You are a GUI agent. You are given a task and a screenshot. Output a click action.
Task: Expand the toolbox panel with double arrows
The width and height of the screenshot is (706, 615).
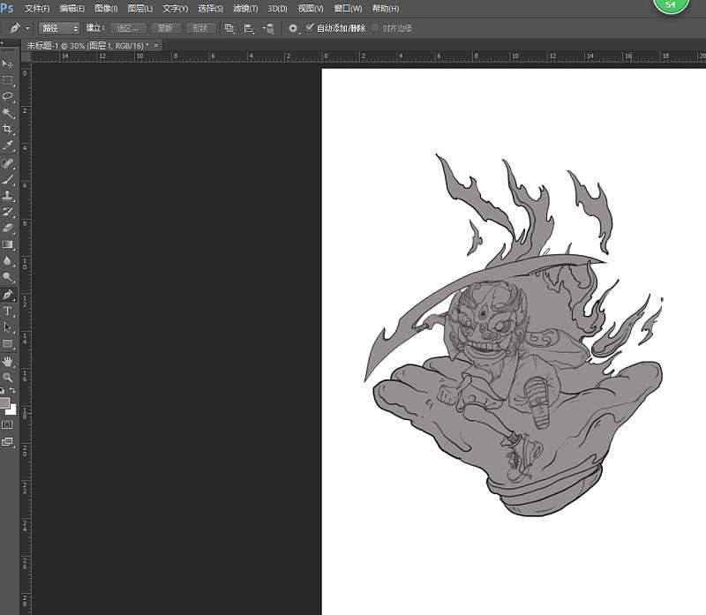click(x=3, y=42)
